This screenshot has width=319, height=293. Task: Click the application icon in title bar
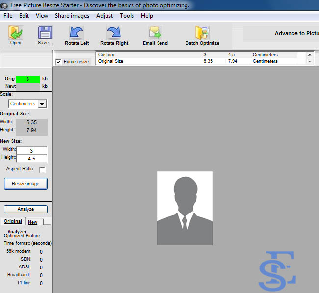(x=4, y=5)
